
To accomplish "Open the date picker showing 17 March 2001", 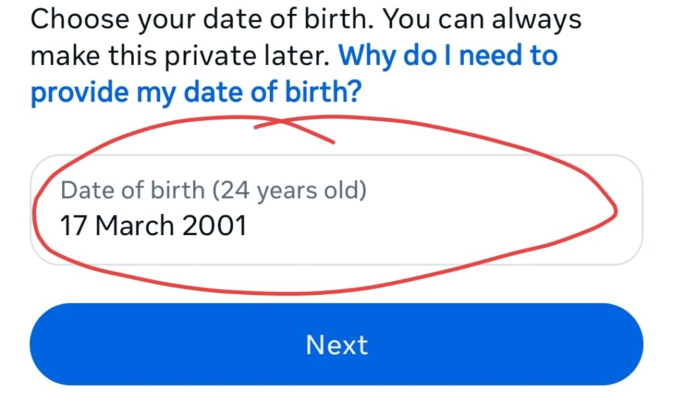I will pos(336,209).
